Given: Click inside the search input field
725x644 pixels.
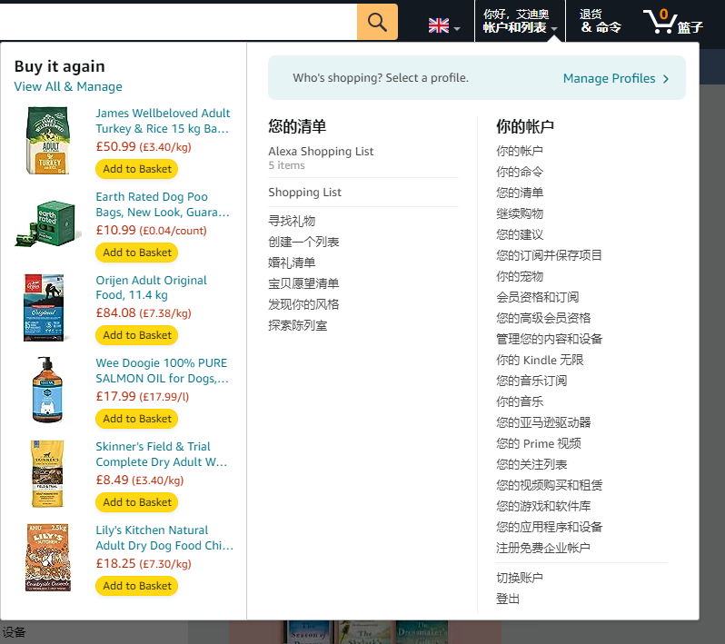Looking at the screenshot, I should (178, 22).
